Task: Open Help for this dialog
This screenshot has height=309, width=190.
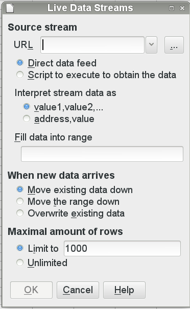Action: (124, 290)
